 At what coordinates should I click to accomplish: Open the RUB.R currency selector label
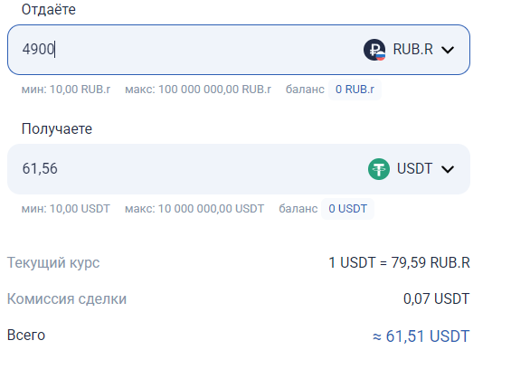pos(412,50)
